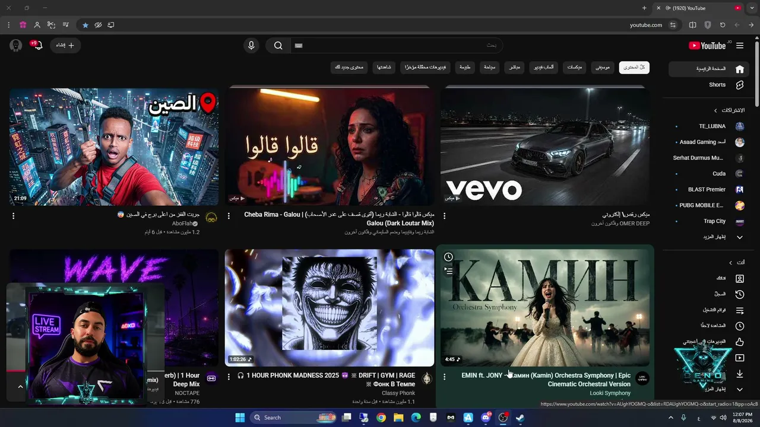The image size is (760, 427).
Task: Select the 'All content' filter chip
Action: [x=634, y=68]
